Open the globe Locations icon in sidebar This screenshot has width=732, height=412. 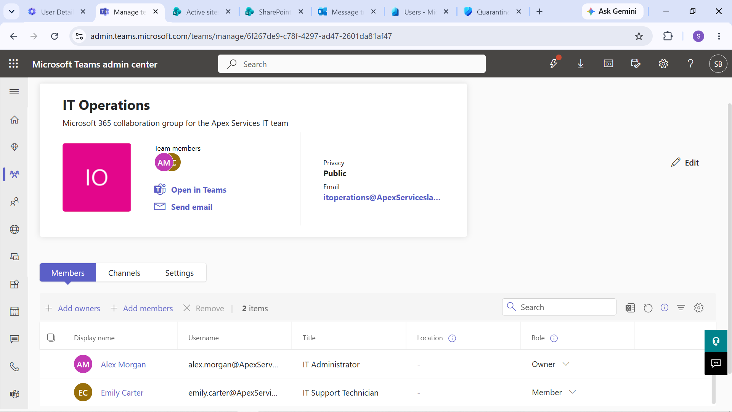(14, 229)
